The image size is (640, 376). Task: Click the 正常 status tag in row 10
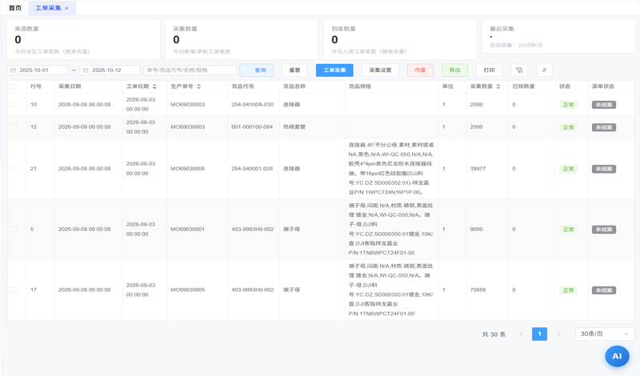point(568,105)
